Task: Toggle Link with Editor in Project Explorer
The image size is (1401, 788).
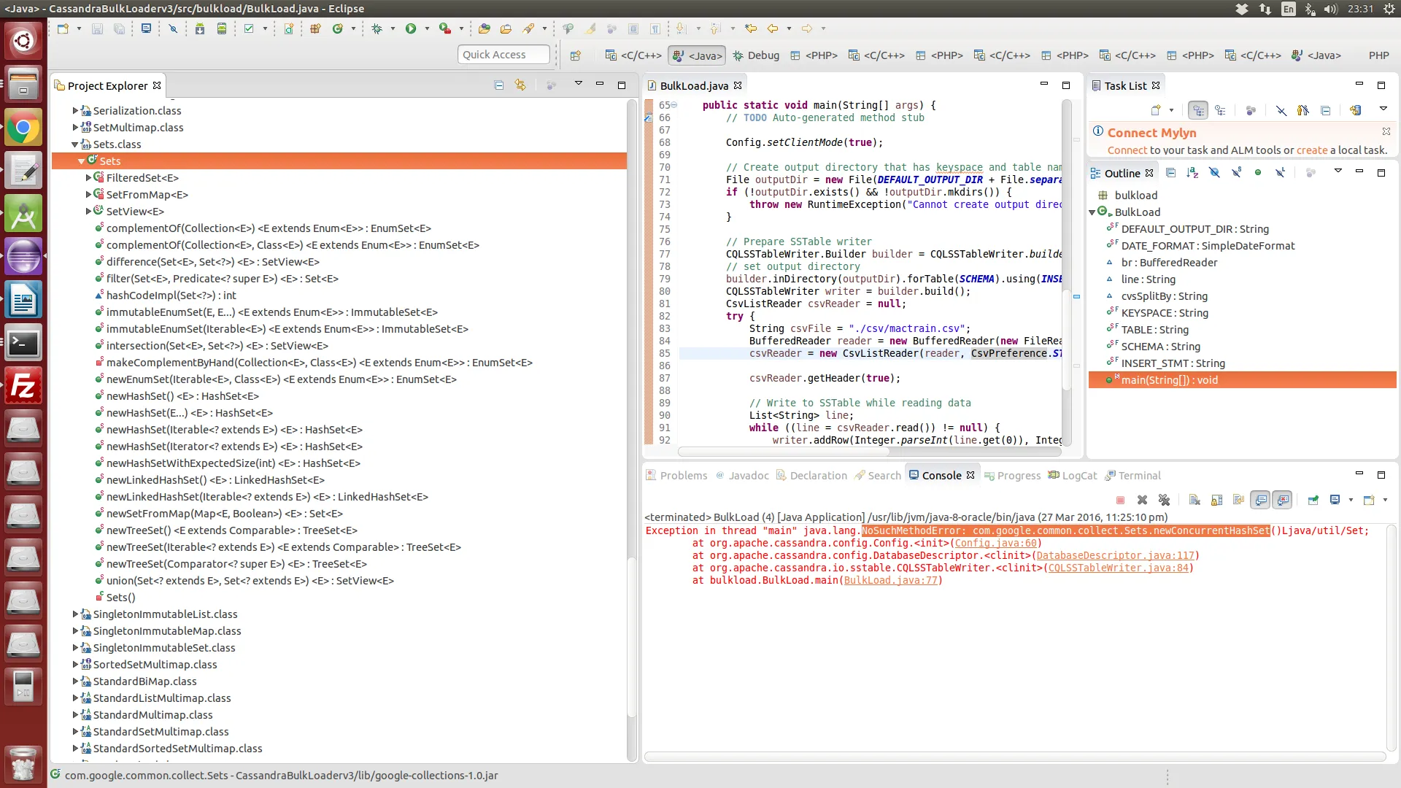Action: click(520, 85)
